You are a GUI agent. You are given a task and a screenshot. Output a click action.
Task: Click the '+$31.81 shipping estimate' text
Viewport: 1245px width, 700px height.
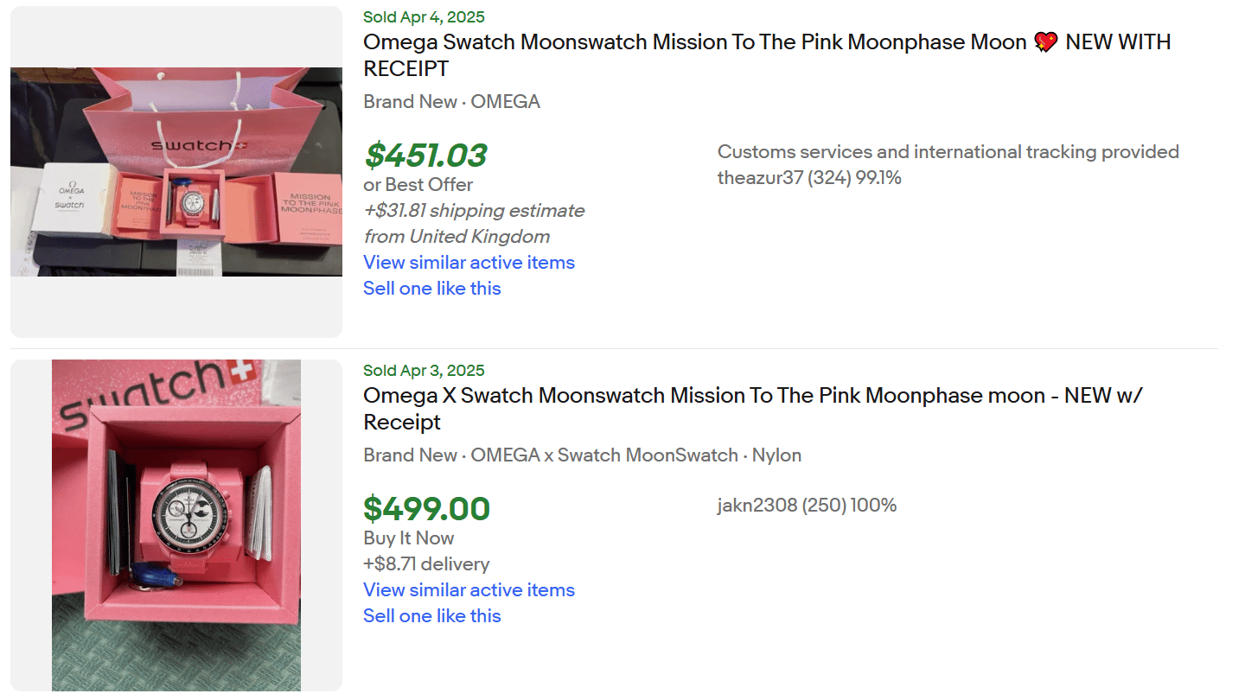coord(474,211)
